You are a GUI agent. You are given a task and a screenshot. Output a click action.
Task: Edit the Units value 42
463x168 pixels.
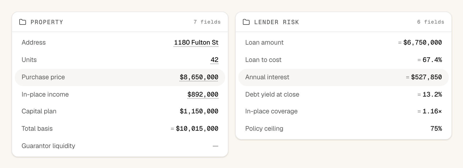point(214,60)
